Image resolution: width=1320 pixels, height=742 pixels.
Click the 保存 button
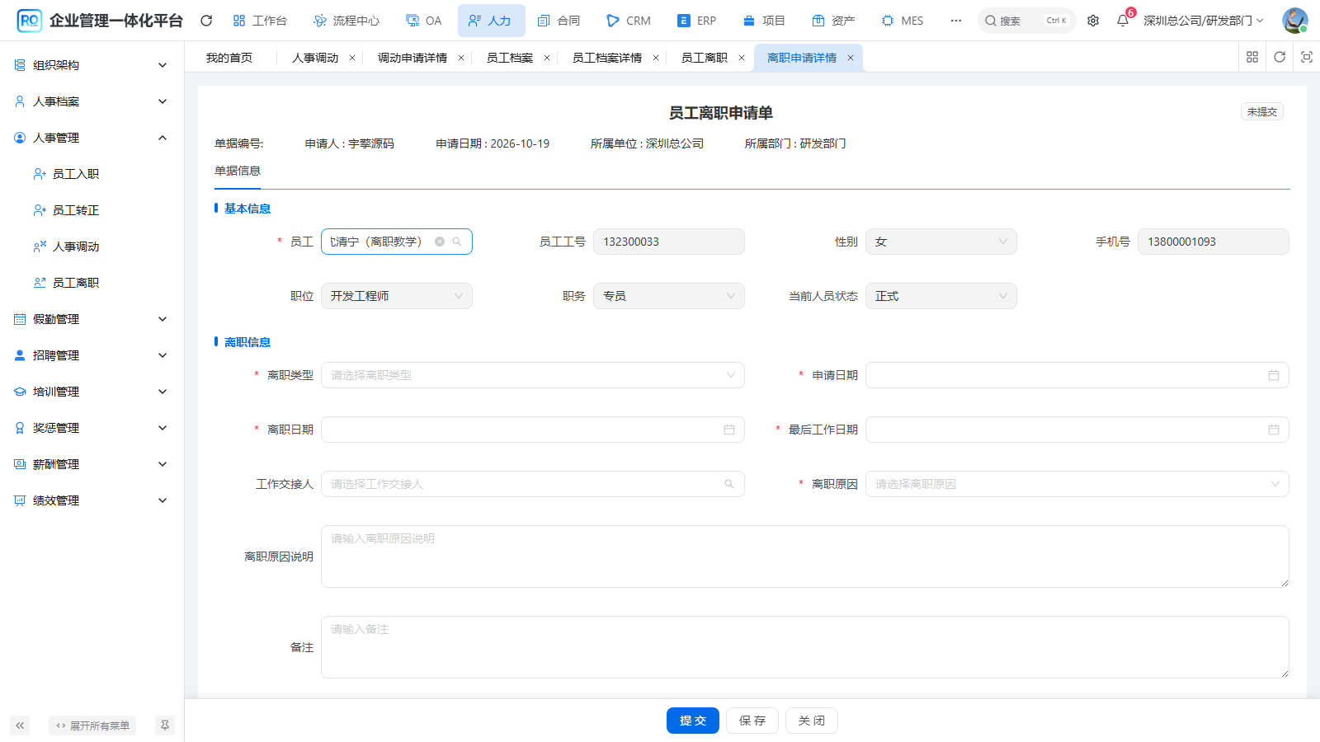coord(752,721)
